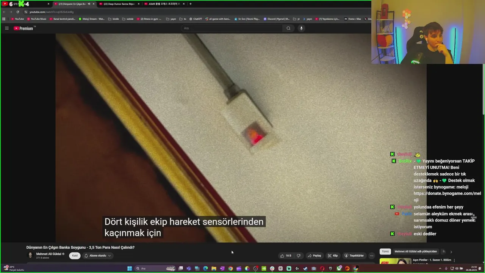This screenshot has width=485, height=273.
Task: Dislike the video with thumbs-down button
Action: [x=299, y=256]
